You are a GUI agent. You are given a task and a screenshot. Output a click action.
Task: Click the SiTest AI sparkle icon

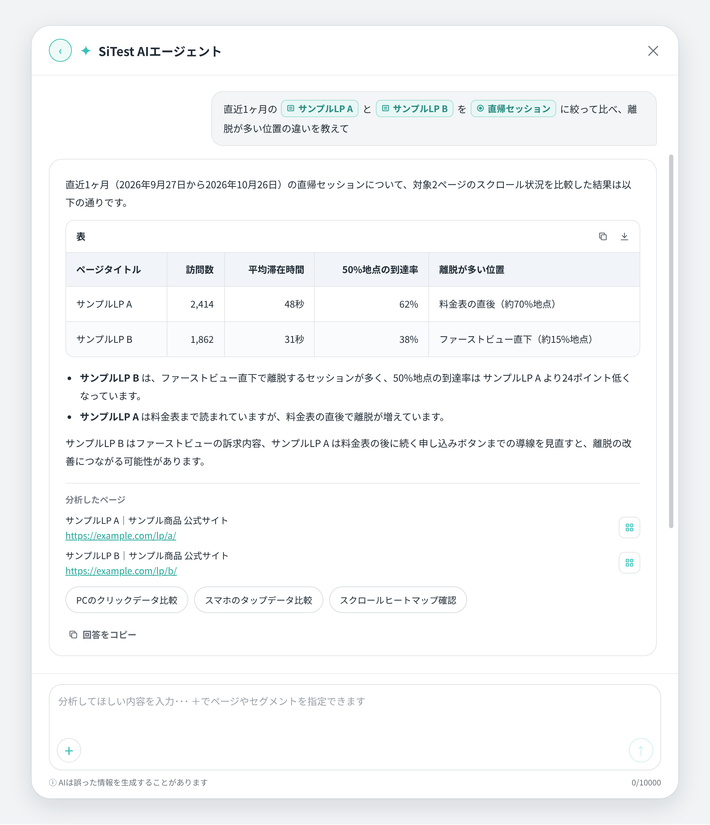coord(86,51)
